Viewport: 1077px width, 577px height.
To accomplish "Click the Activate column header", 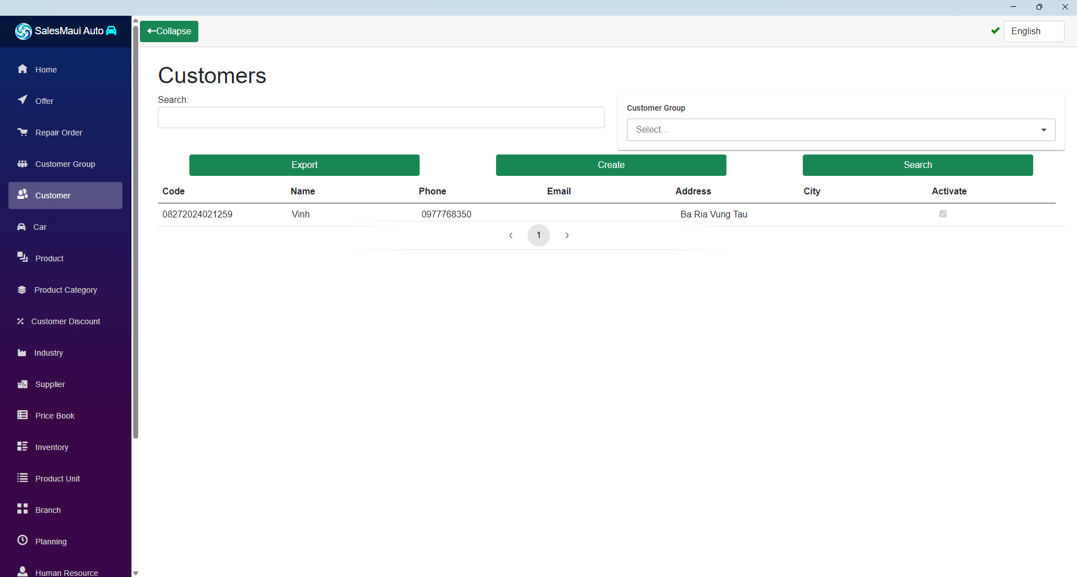I will click(x=949, y=191).
